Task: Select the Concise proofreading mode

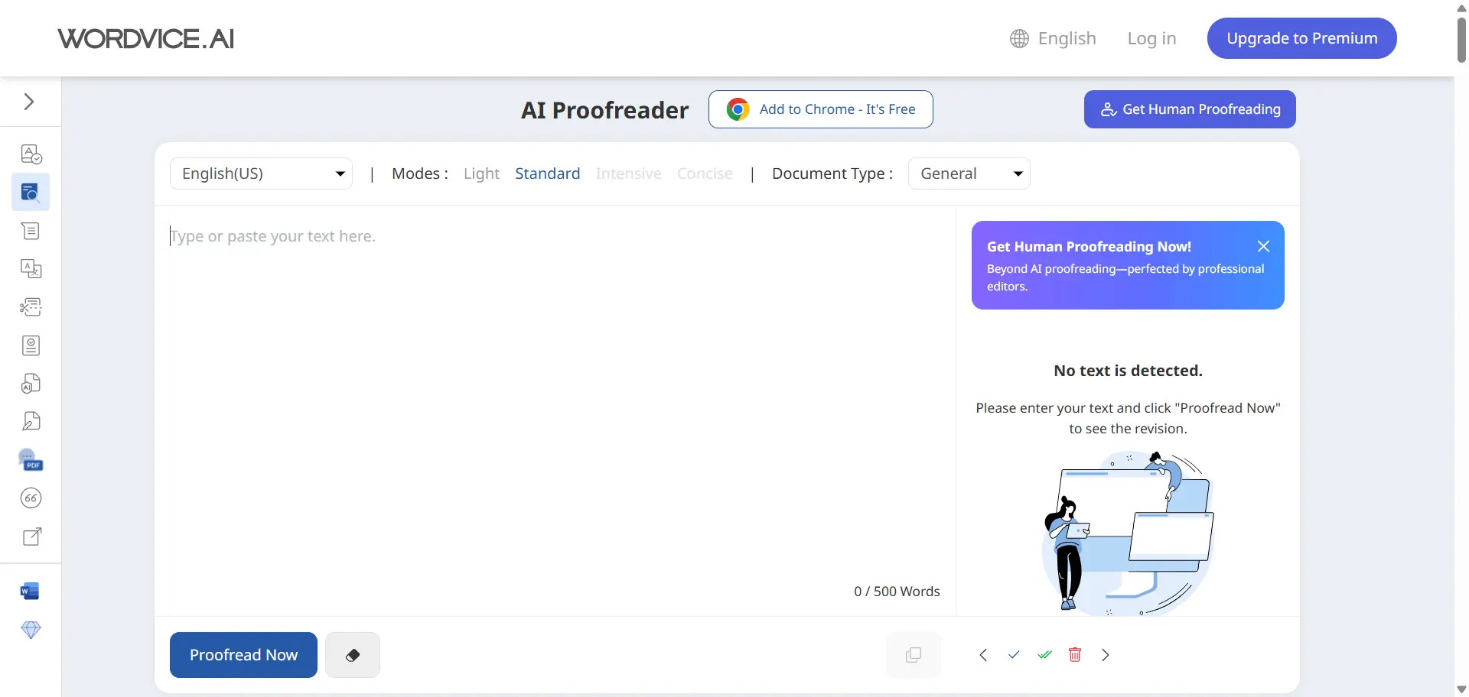Action: (705, 173)
